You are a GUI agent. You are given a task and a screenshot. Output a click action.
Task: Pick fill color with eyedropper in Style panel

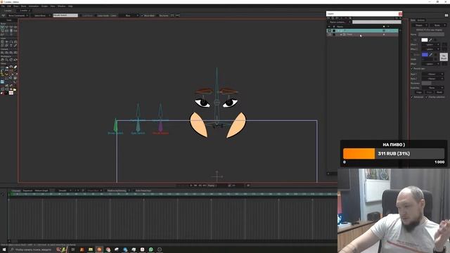point(430,40)
